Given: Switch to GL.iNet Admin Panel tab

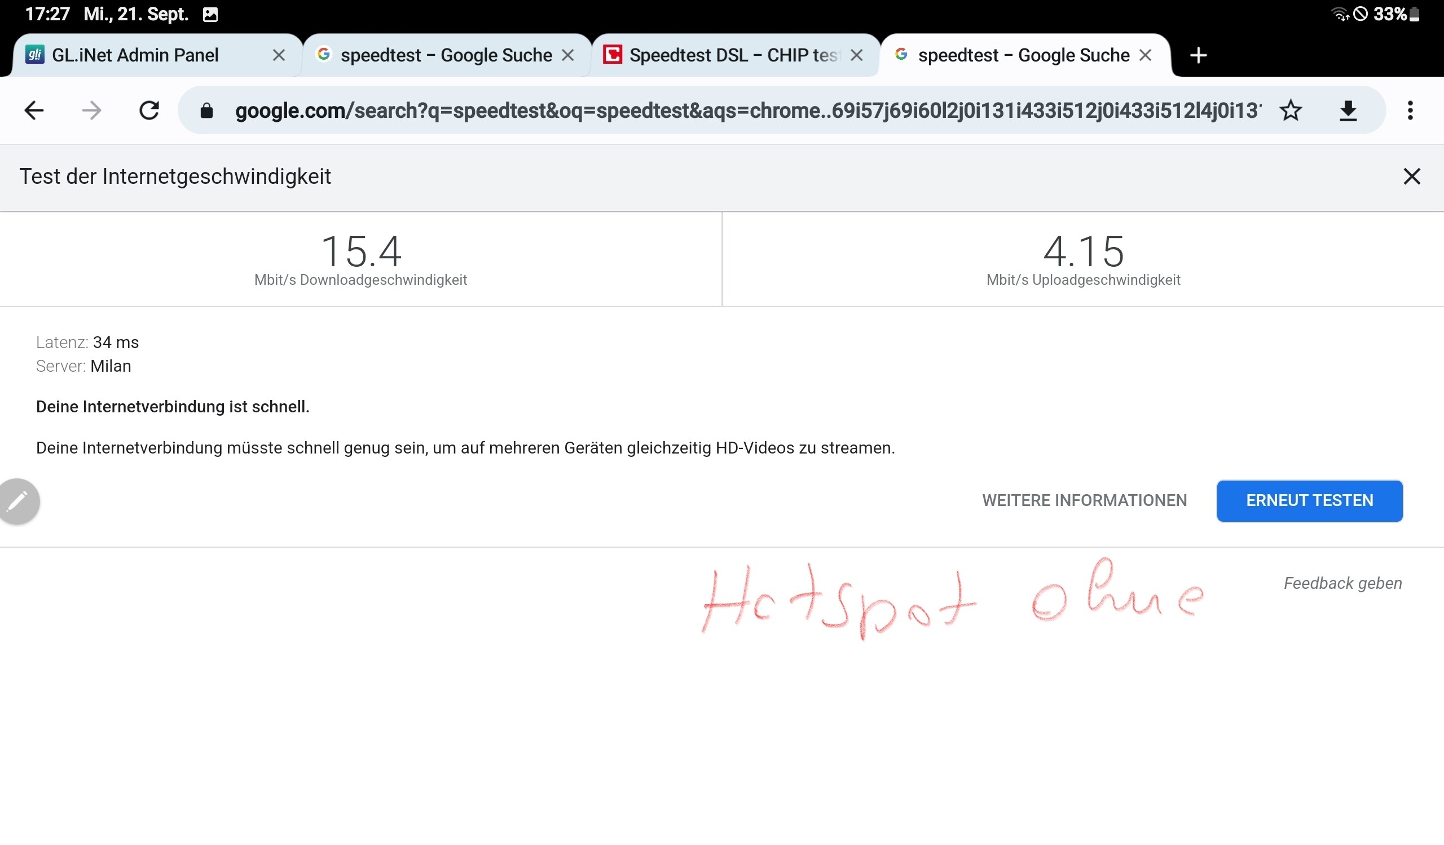Looking at the screenshot, I should [135, 56].
